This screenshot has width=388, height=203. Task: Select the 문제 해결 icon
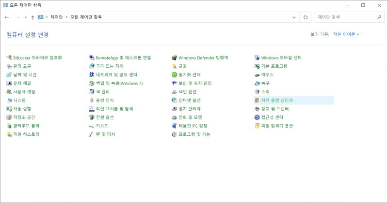point(9,83)
